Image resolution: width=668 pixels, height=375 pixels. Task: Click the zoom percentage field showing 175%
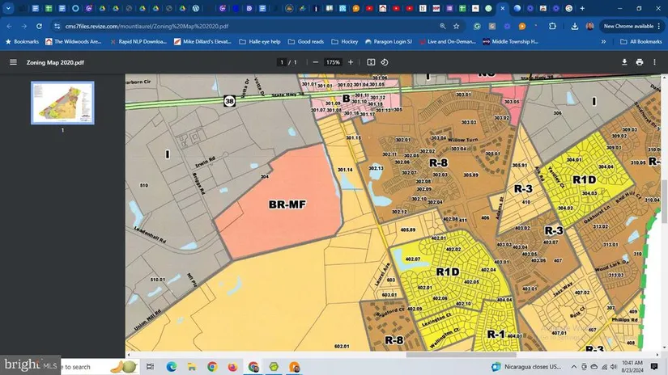[333, 62]
